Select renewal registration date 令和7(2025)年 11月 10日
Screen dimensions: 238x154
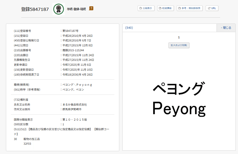tap(78, 70)
